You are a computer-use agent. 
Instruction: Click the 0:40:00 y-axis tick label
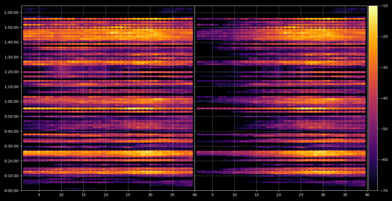point(11,131)
